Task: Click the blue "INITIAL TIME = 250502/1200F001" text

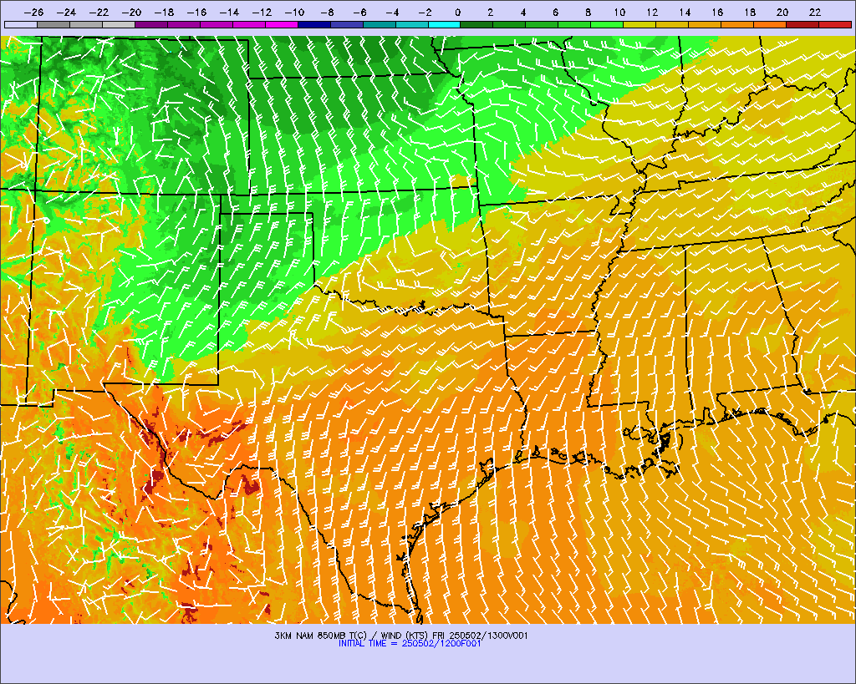Action: click(410, 644)
